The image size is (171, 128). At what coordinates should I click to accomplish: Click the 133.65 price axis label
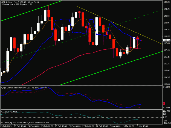(x=167, y=84)
